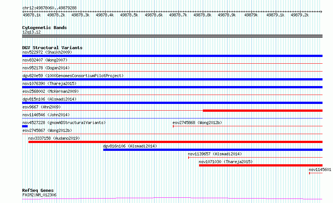Open variant nsv952178 (Dogan2014)

(46, 68)
